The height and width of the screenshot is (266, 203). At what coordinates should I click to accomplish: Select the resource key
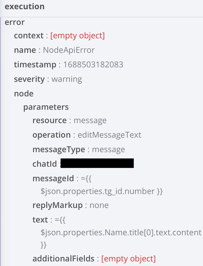pos(49,120)
